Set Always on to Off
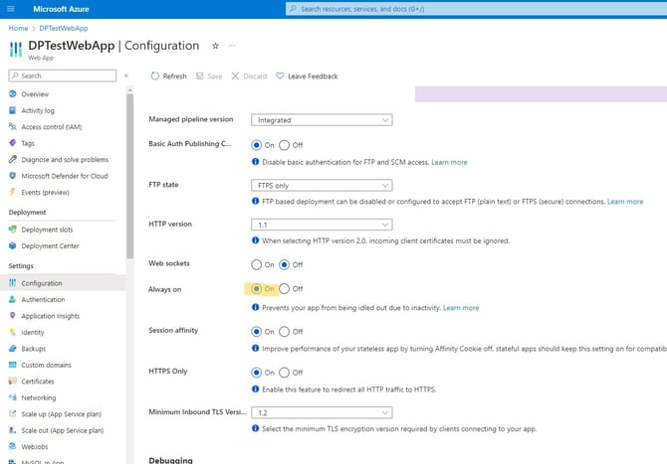Image resolution: width=667 pixels, height=464 pixels. coord(285,289)
